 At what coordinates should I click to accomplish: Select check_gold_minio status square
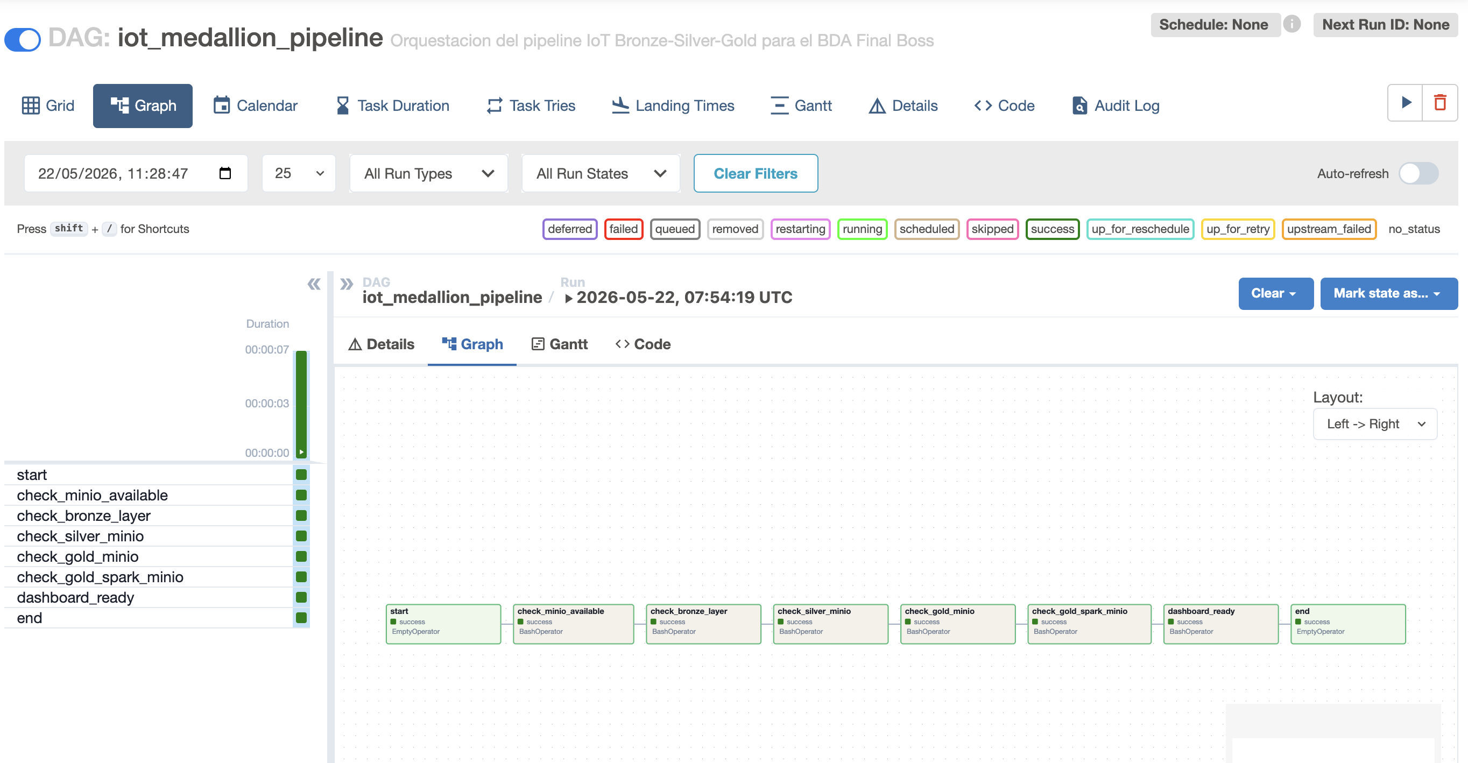pos(301,556)
